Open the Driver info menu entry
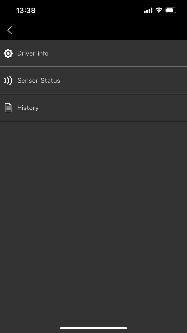The image size is (187, 333). [93, 53]
